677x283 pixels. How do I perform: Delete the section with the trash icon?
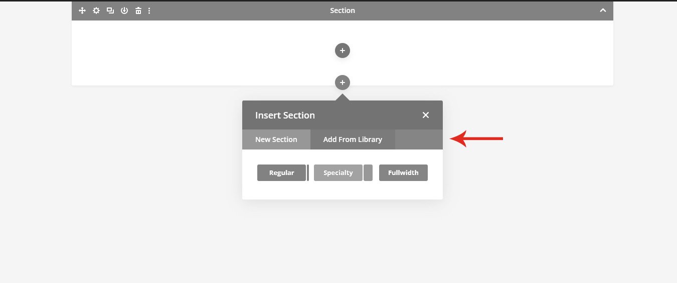click(138, 10)
